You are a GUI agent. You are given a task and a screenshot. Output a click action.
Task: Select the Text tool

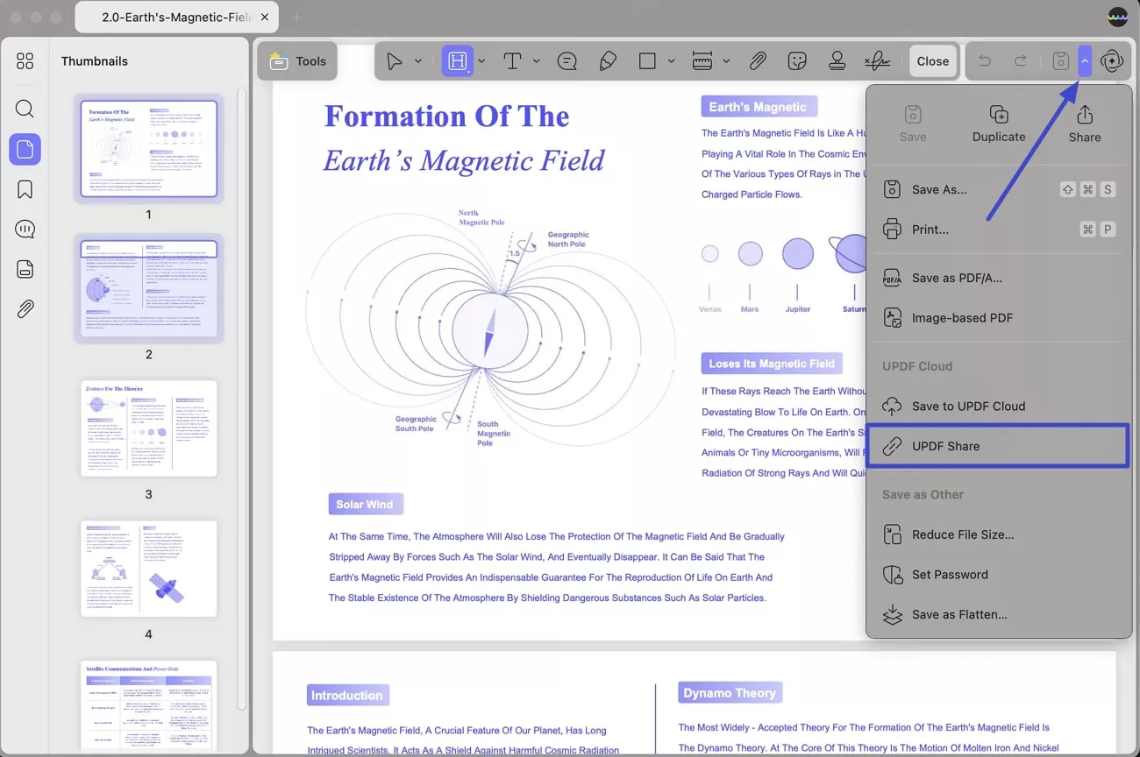point(511,60)
